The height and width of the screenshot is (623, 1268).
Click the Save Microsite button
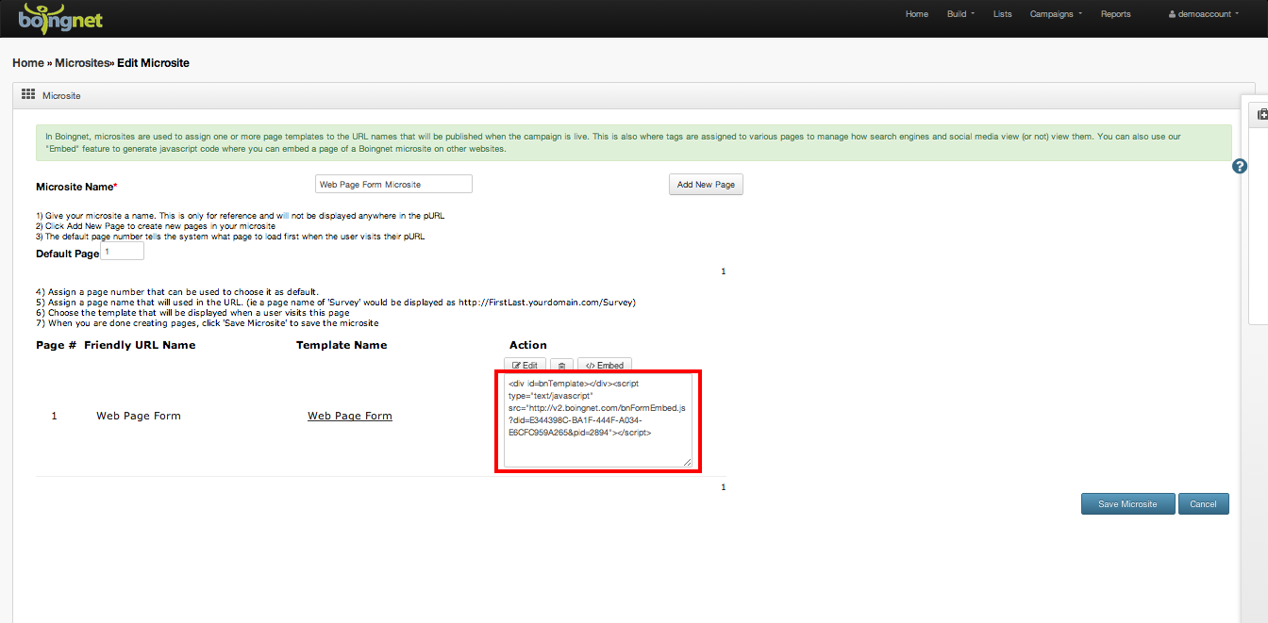tap(1127, 504)
